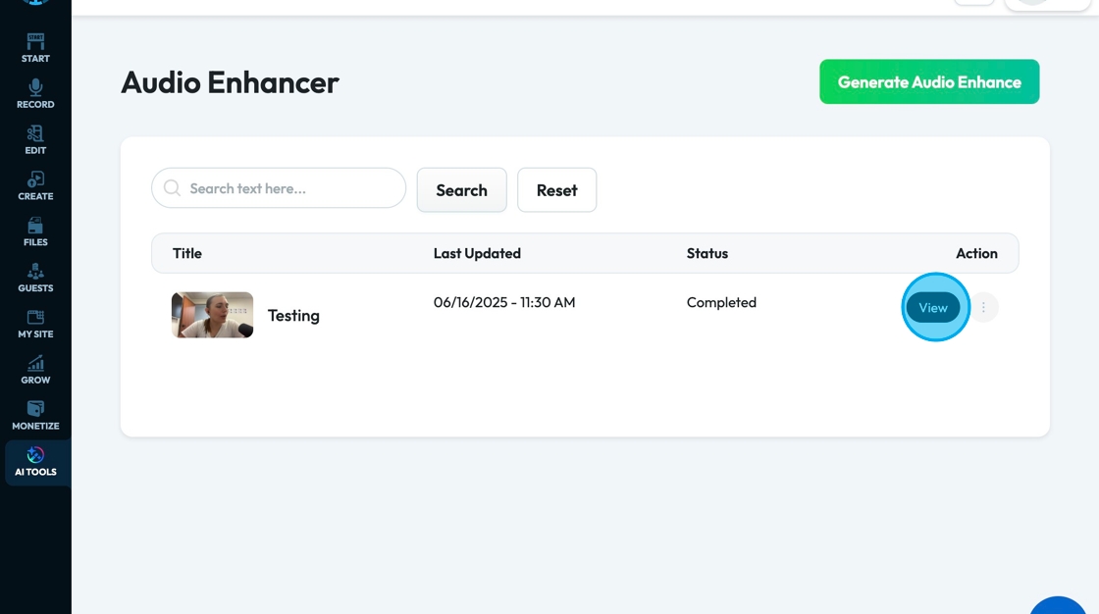
Task: Click the Action column header
Action: pos(976,253)
